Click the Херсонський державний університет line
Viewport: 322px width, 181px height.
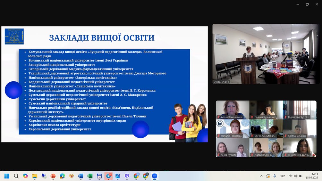tap(60, 129)
